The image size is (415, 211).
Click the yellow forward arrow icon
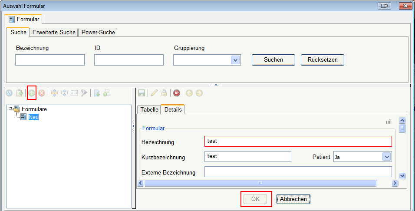click(x=199, y=93)
